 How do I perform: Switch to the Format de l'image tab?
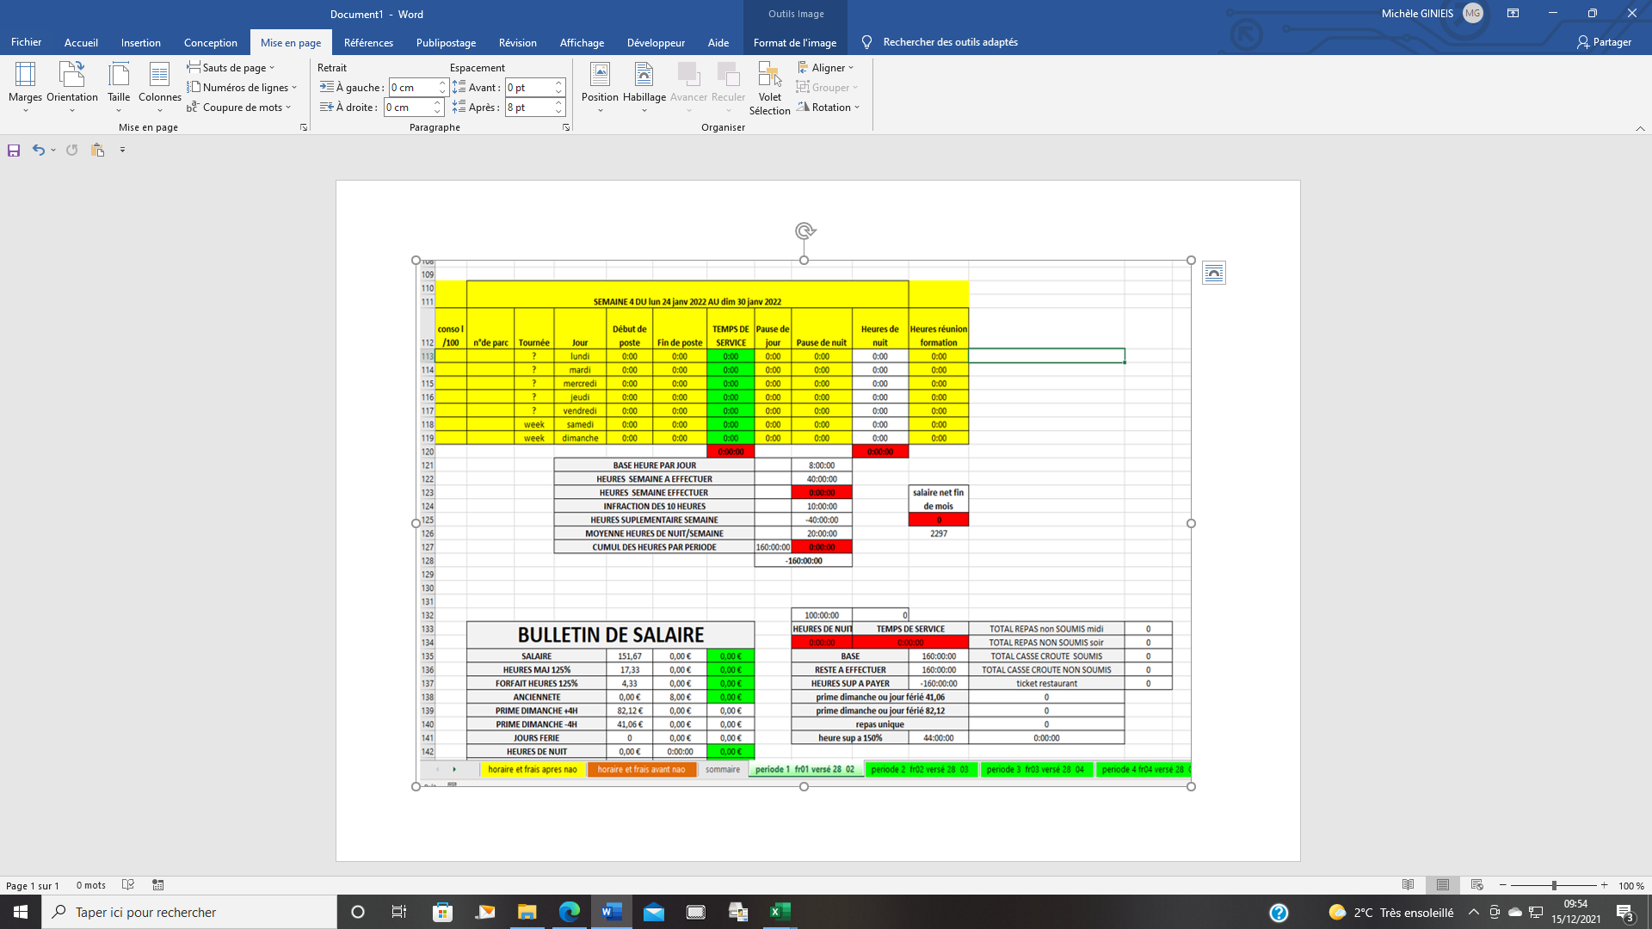(794, 42)
